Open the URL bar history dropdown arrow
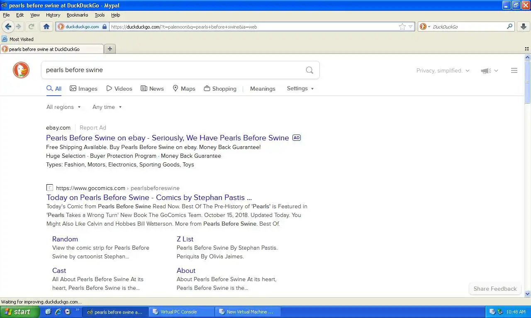This screenshot has width=531, height=318. click(x=411, y=26)
